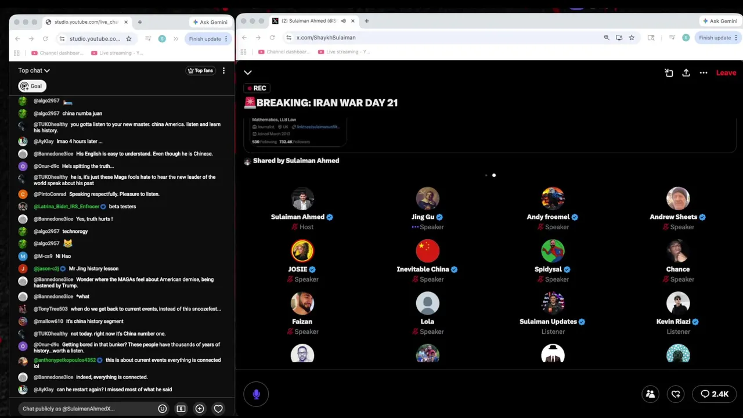Image resolution: width=743 pixels, height=418 pixels.
Task: Click the second carousel dot under shared post
Action: pos(494,175)
